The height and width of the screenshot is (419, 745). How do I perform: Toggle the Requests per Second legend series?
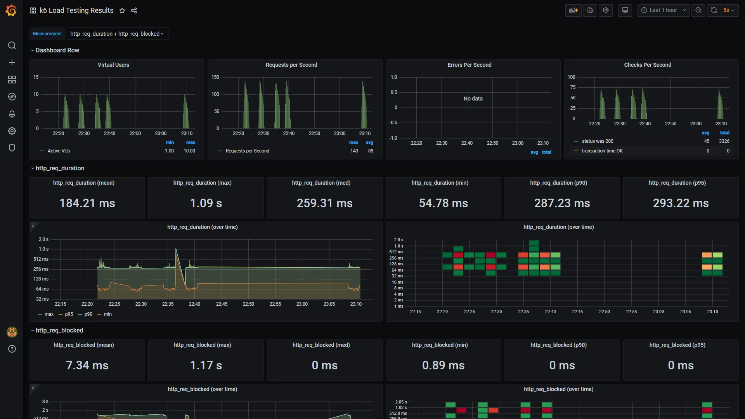point(247,151)
